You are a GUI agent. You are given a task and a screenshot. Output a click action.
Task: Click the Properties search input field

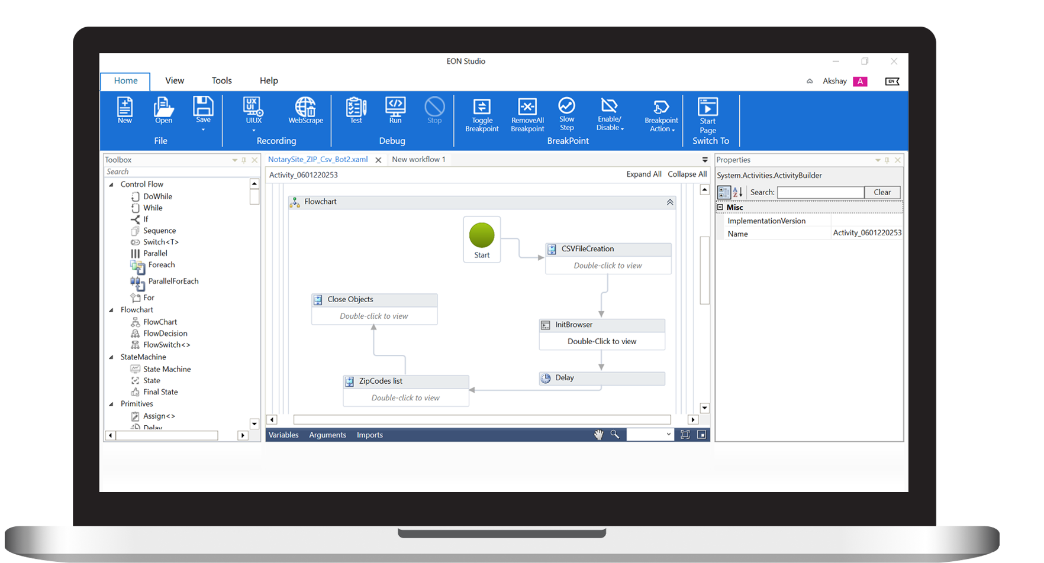click(820, 192)
